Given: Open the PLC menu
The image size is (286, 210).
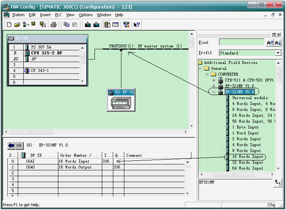Looking at the screenshot, I should pyautogui.click(x=58, y=15).
